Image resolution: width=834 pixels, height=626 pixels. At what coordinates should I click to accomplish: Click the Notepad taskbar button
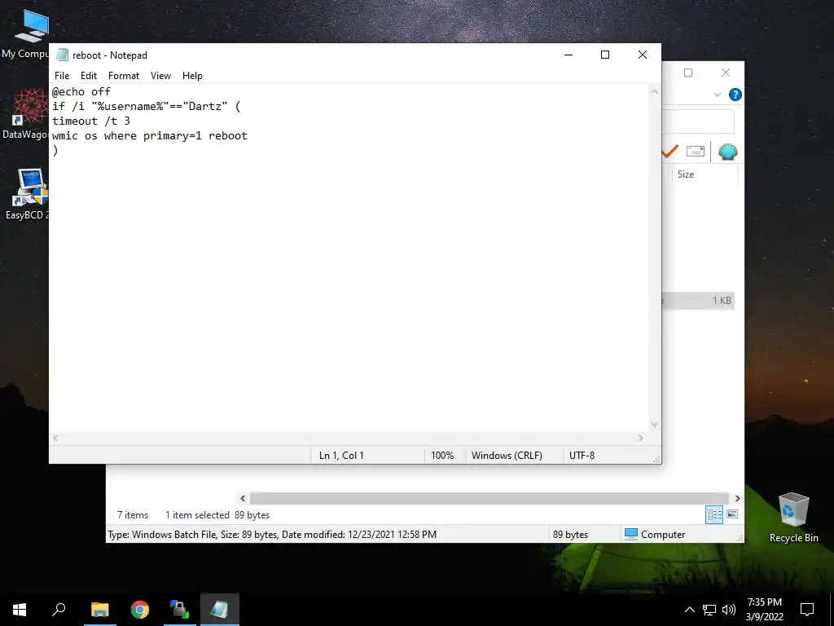(220, 610)
